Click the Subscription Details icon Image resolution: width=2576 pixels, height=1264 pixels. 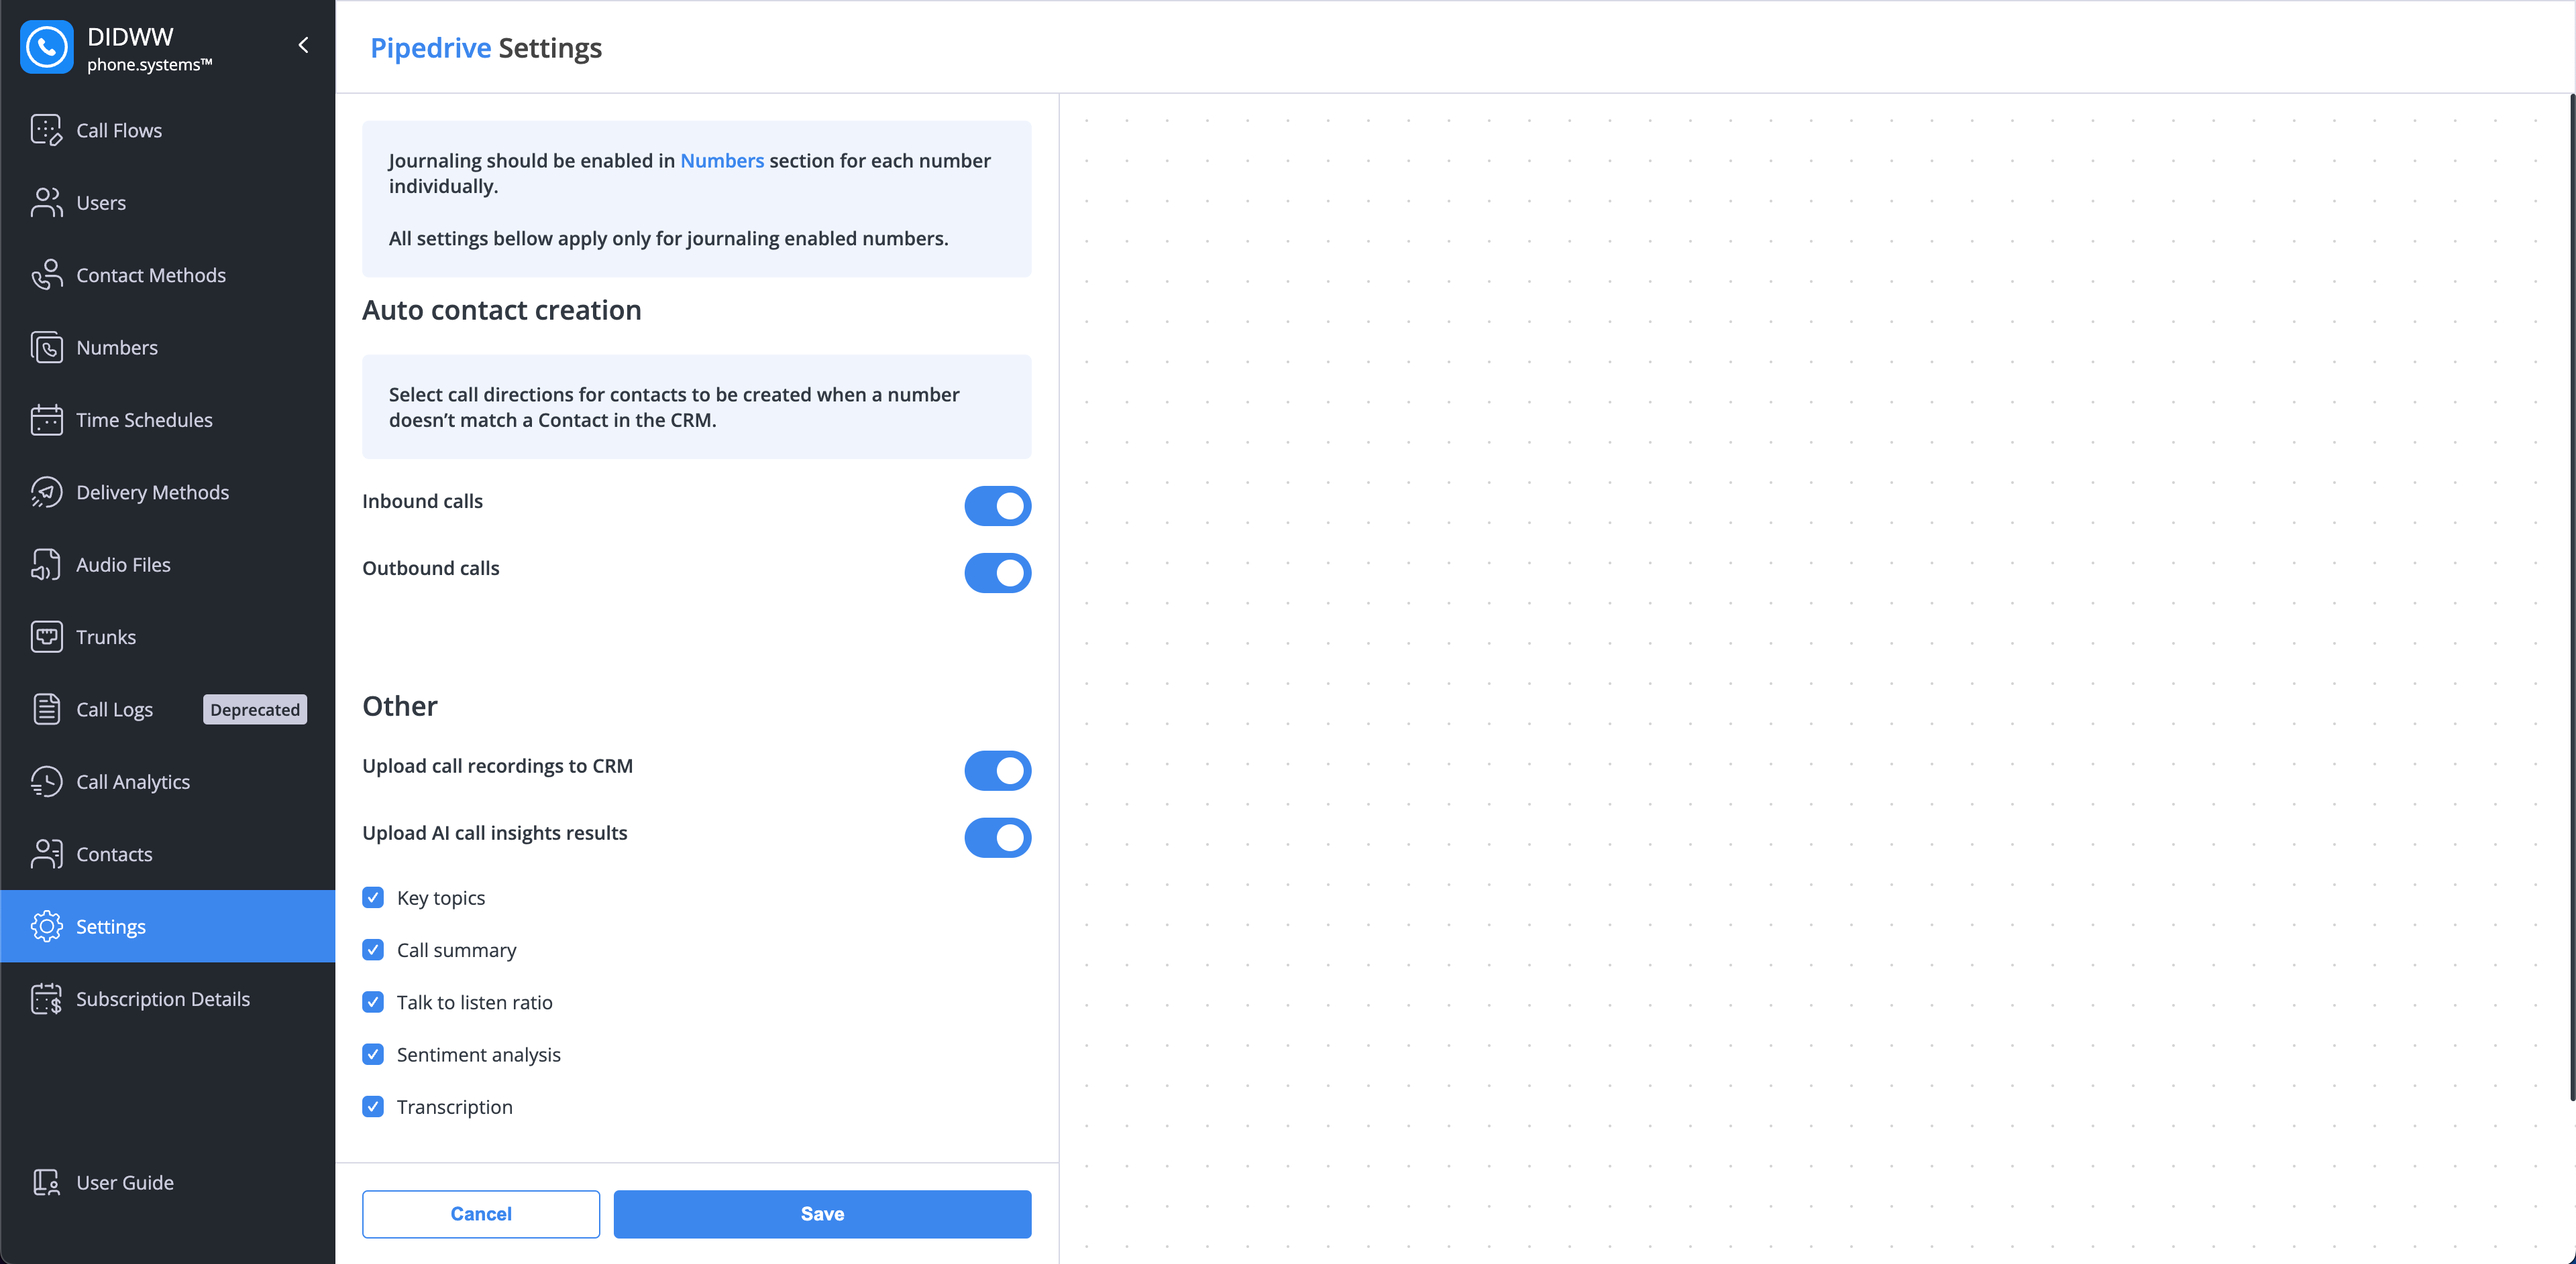(46, 999)
